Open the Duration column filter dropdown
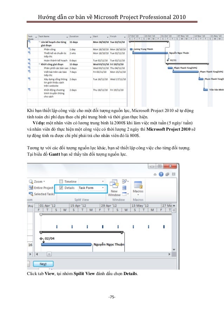Image resolution: width=224 pixels, height=318 pixels. (x=91, y=37)
